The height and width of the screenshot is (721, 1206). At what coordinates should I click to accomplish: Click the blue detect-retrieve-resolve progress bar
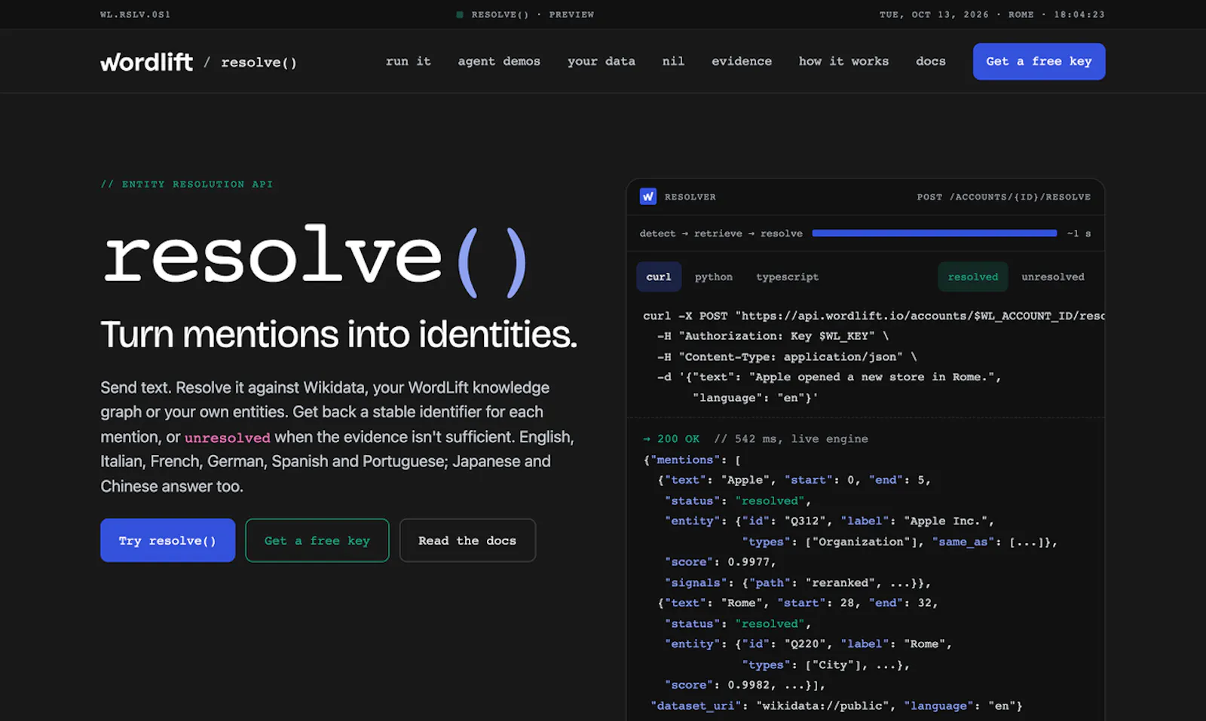click(935, 234)
